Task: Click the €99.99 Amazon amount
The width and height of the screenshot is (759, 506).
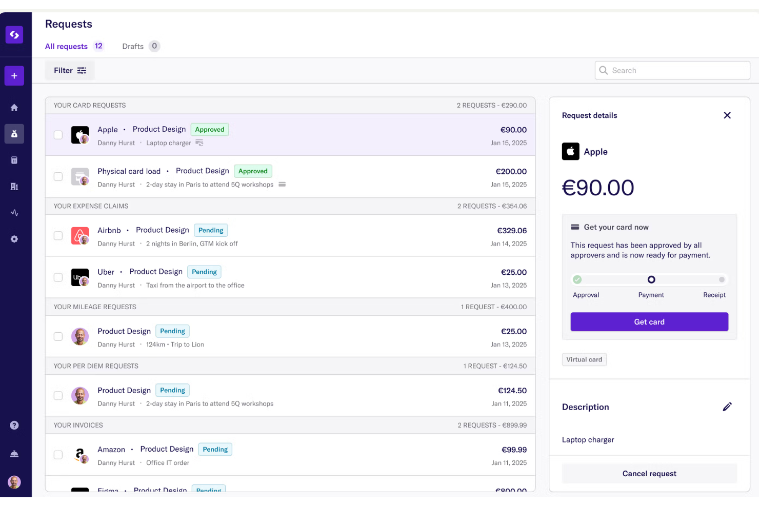Action: coord(514,450)
